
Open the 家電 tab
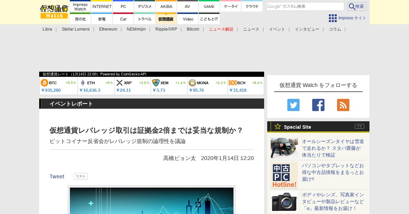coord(102,19)
